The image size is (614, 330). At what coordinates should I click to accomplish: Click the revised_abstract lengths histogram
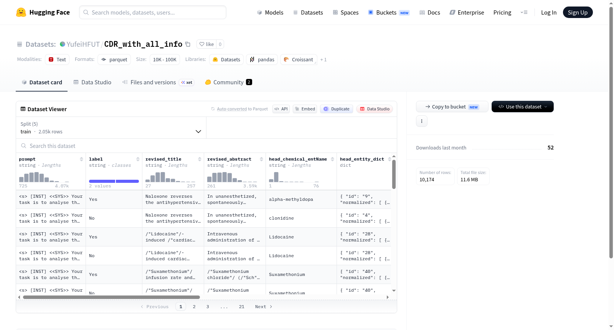(x=232, y=177)
